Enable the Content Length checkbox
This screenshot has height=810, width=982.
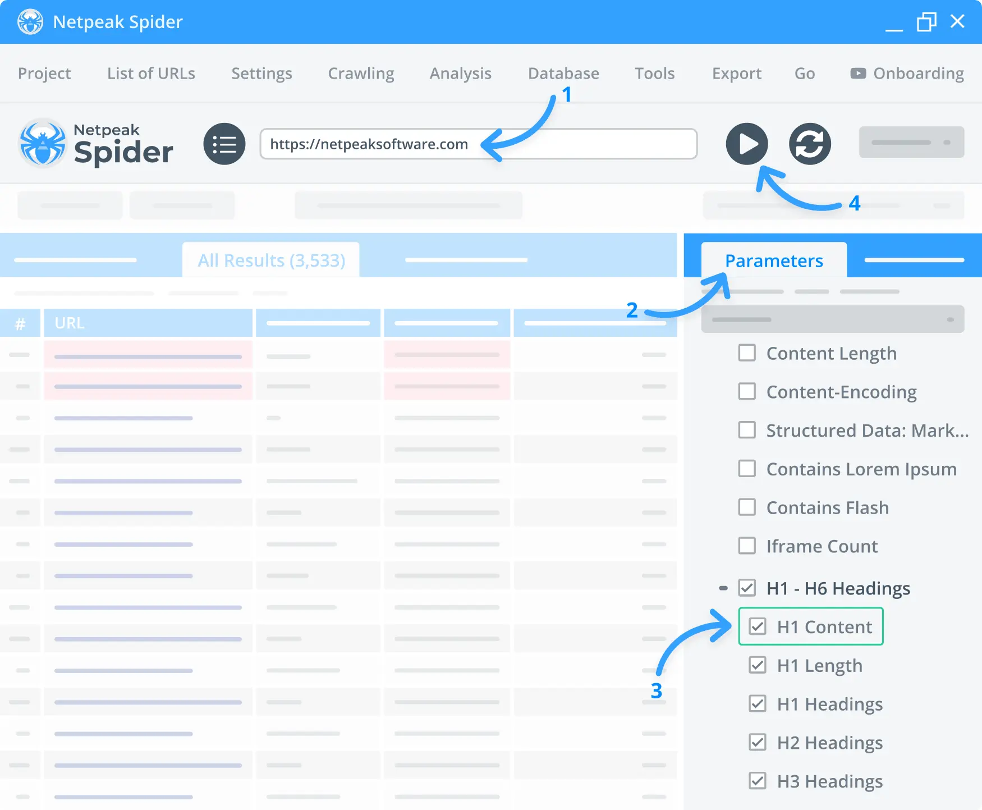click(747, 353)
